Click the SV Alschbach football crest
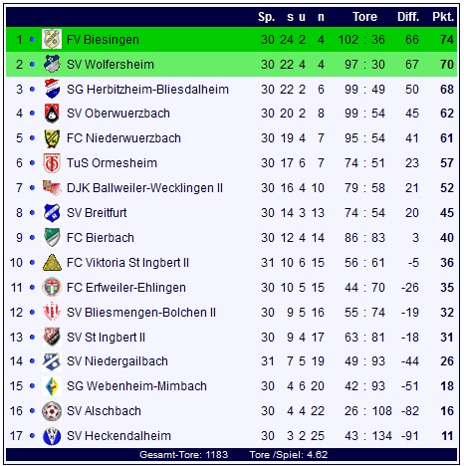464x466 pixels. coord(52,411)
